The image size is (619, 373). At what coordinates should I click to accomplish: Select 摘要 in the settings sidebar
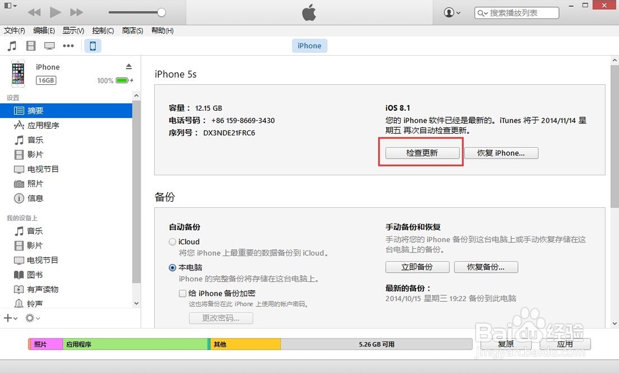[66, 111]
